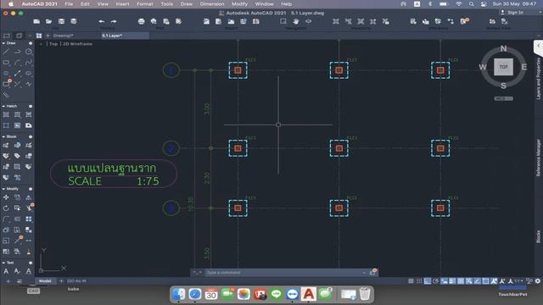Open the Format menu
This screenshot has width=543, height=305.
tap(145, 3)
